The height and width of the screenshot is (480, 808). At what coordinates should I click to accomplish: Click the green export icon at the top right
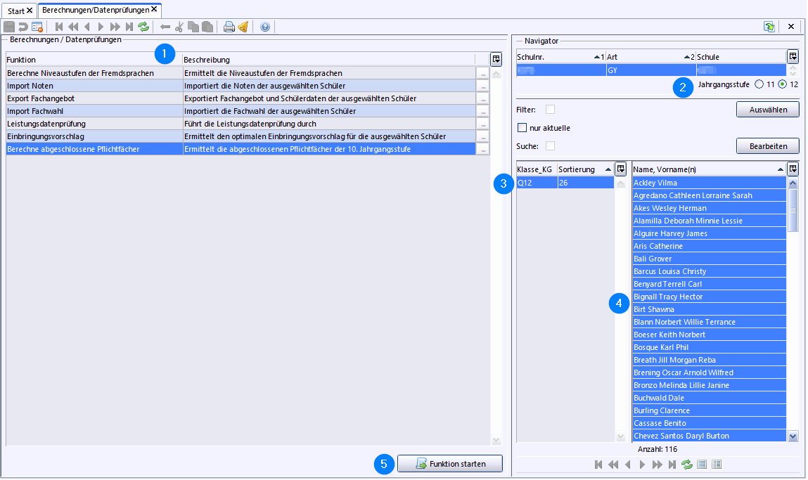(769, 27)
